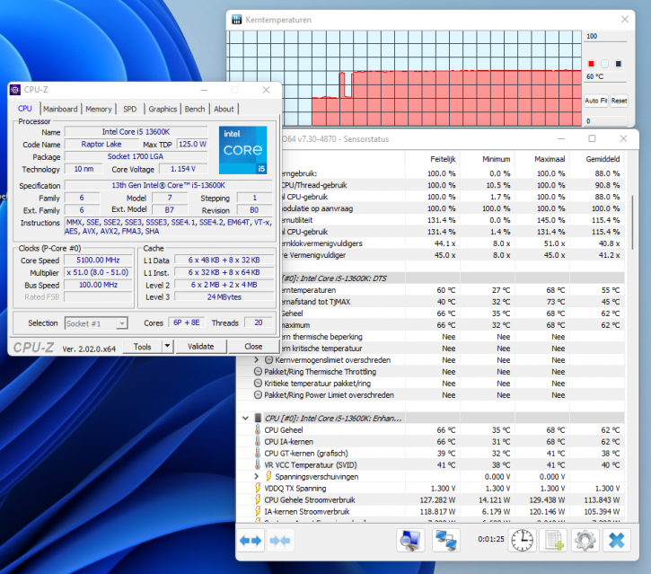Image resolution: width=651 pixels, height=574 pixels.
Task: Pick the red graph color swatch
Action: [x=591, y=64]
